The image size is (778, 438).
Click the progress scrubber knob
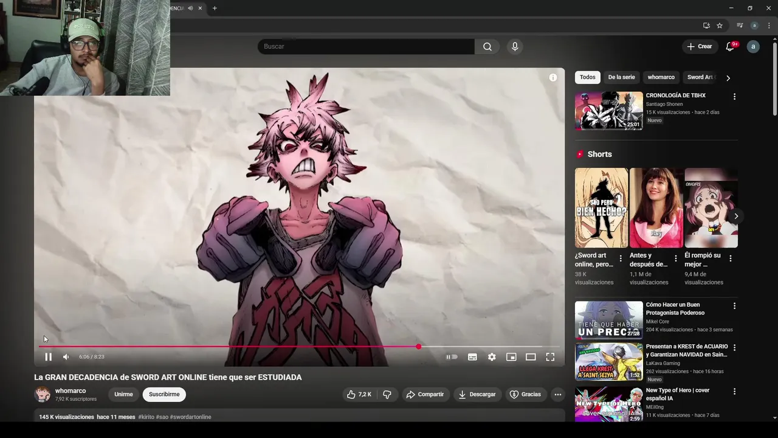[x=418, y=347]
